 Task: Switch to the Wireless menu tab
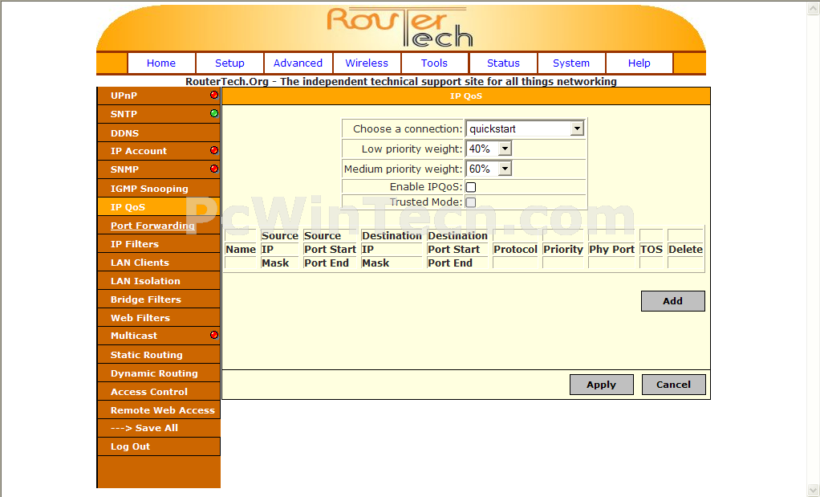point(367,63)
